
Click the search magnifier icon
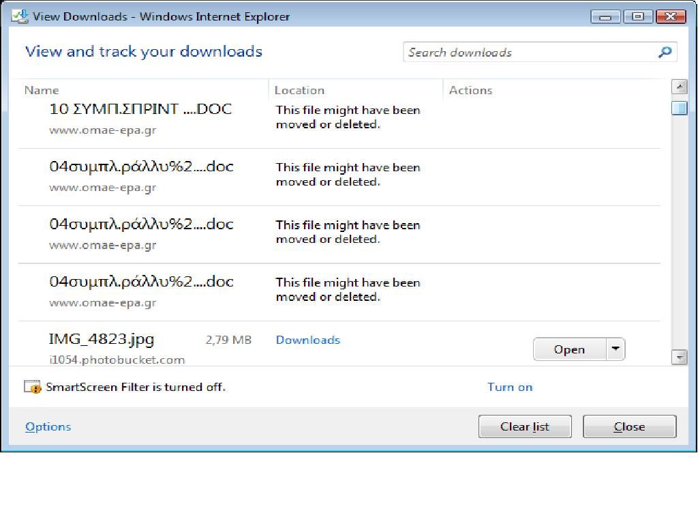(665, 53)
